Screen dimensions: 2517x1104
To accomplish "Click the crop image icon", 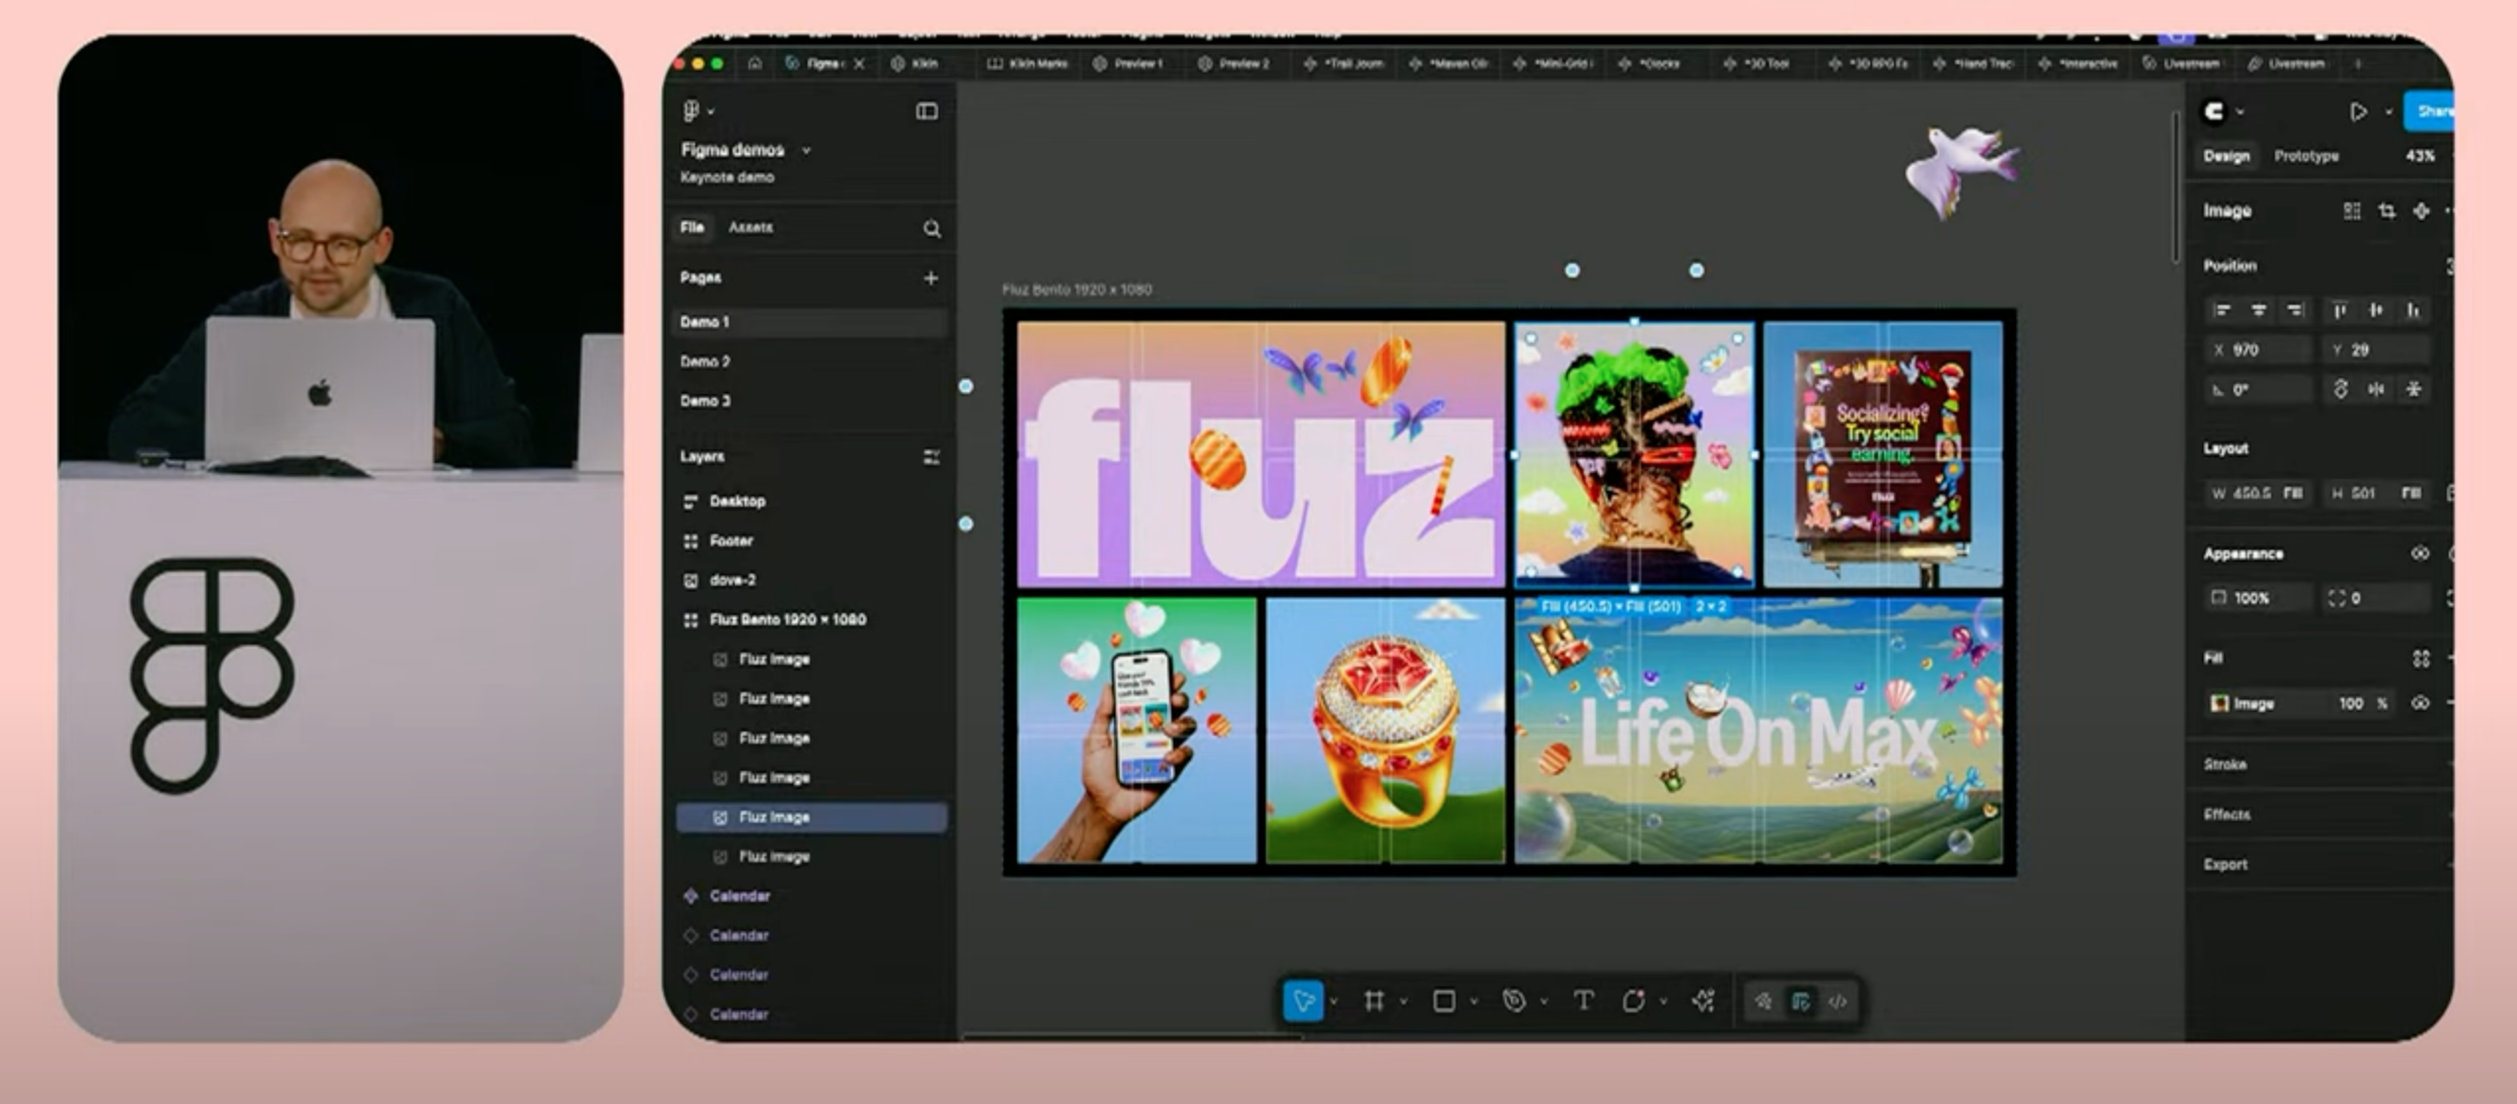I will [x=2387, y=211].
